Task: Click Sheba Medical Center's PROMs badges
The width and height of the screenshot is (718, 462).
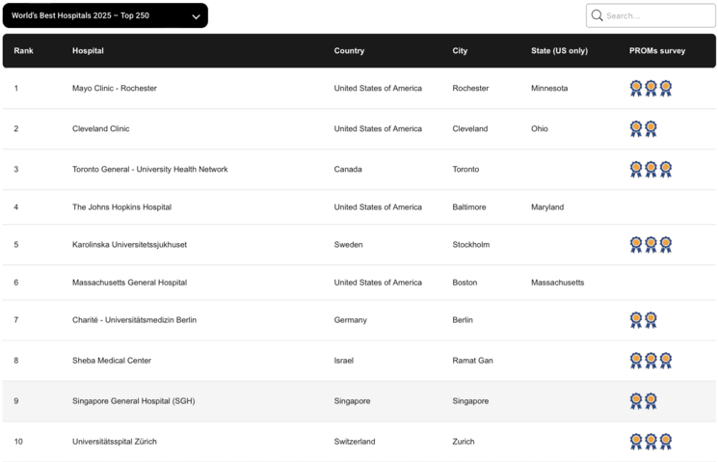Action: 651,361
